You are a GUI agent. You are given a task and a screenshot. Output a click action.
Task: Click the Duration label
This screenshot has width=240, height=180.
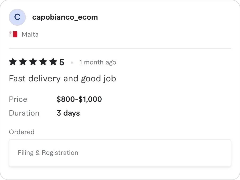tap(24, 113)
